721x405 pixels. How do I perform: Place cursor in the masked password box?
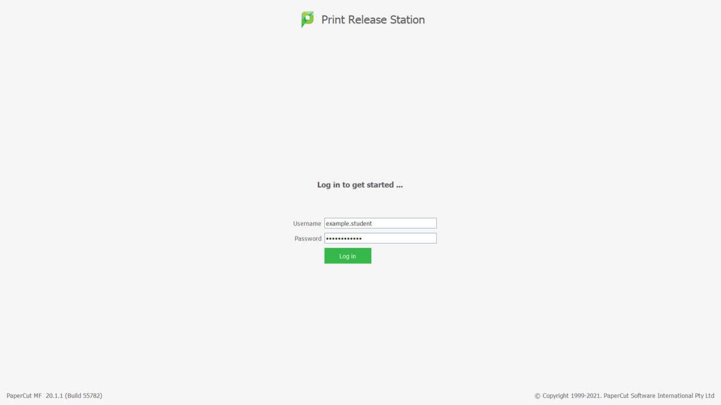coord(380,238)
